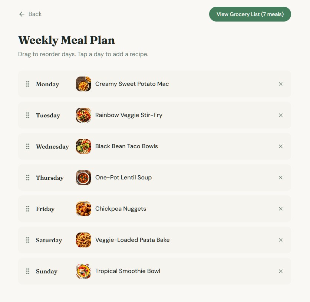Click the Chickpea Nuggets recipe image
This screenshot has width=310, height=302.
(83, 209)
